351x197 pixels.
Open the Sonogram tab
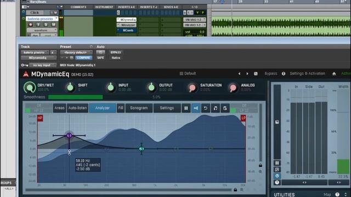pos(139,108)
